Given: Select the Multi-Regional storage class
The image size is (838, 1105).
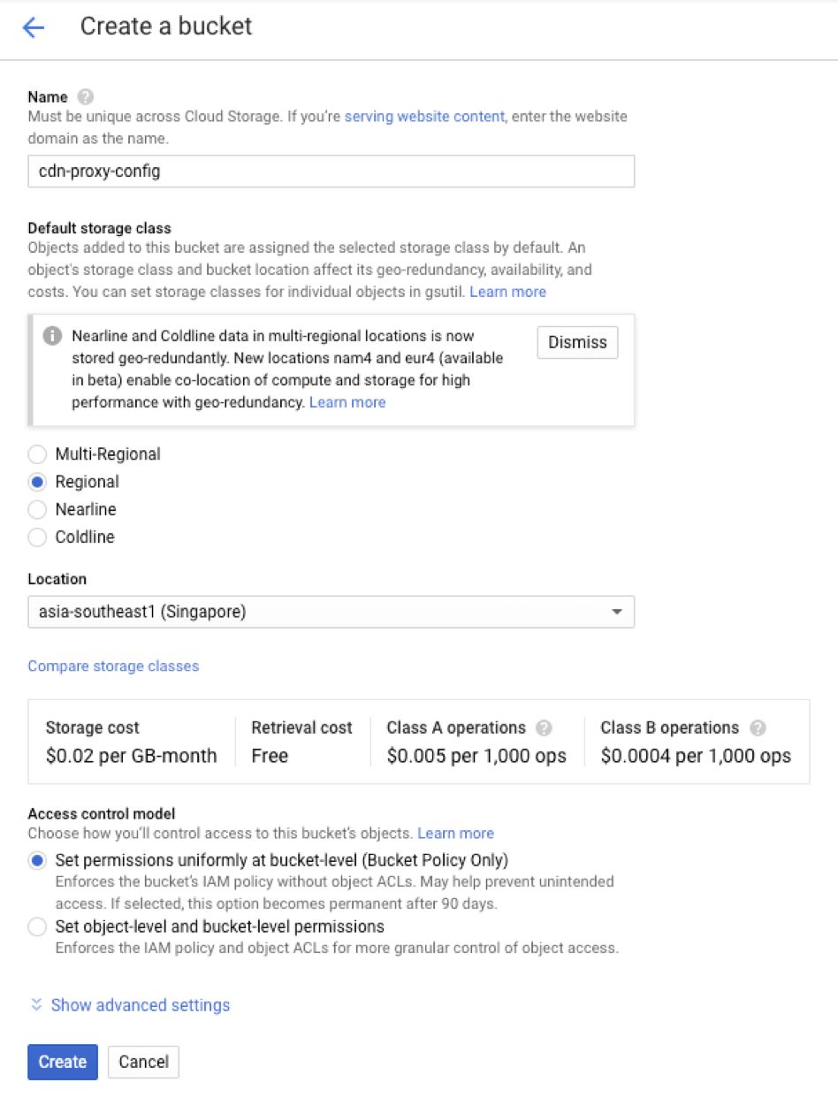Looking at the screenshot, I should pos(37,454).
